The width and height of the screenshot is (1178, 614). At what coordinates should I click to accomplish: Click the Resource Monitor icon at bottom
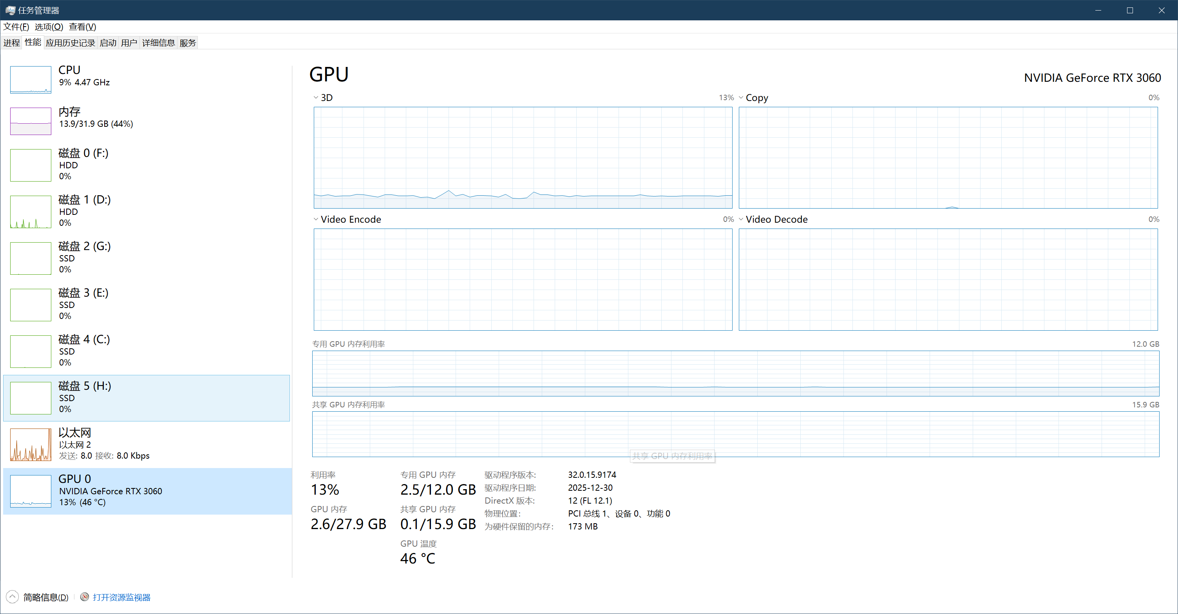85,597
